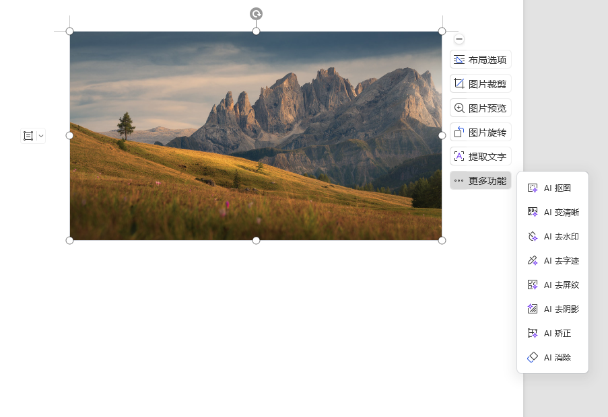Click 图片旋转 rotate image button
Image resolution: width=608 pixels, height=417 pixels.
click(480, 132)
